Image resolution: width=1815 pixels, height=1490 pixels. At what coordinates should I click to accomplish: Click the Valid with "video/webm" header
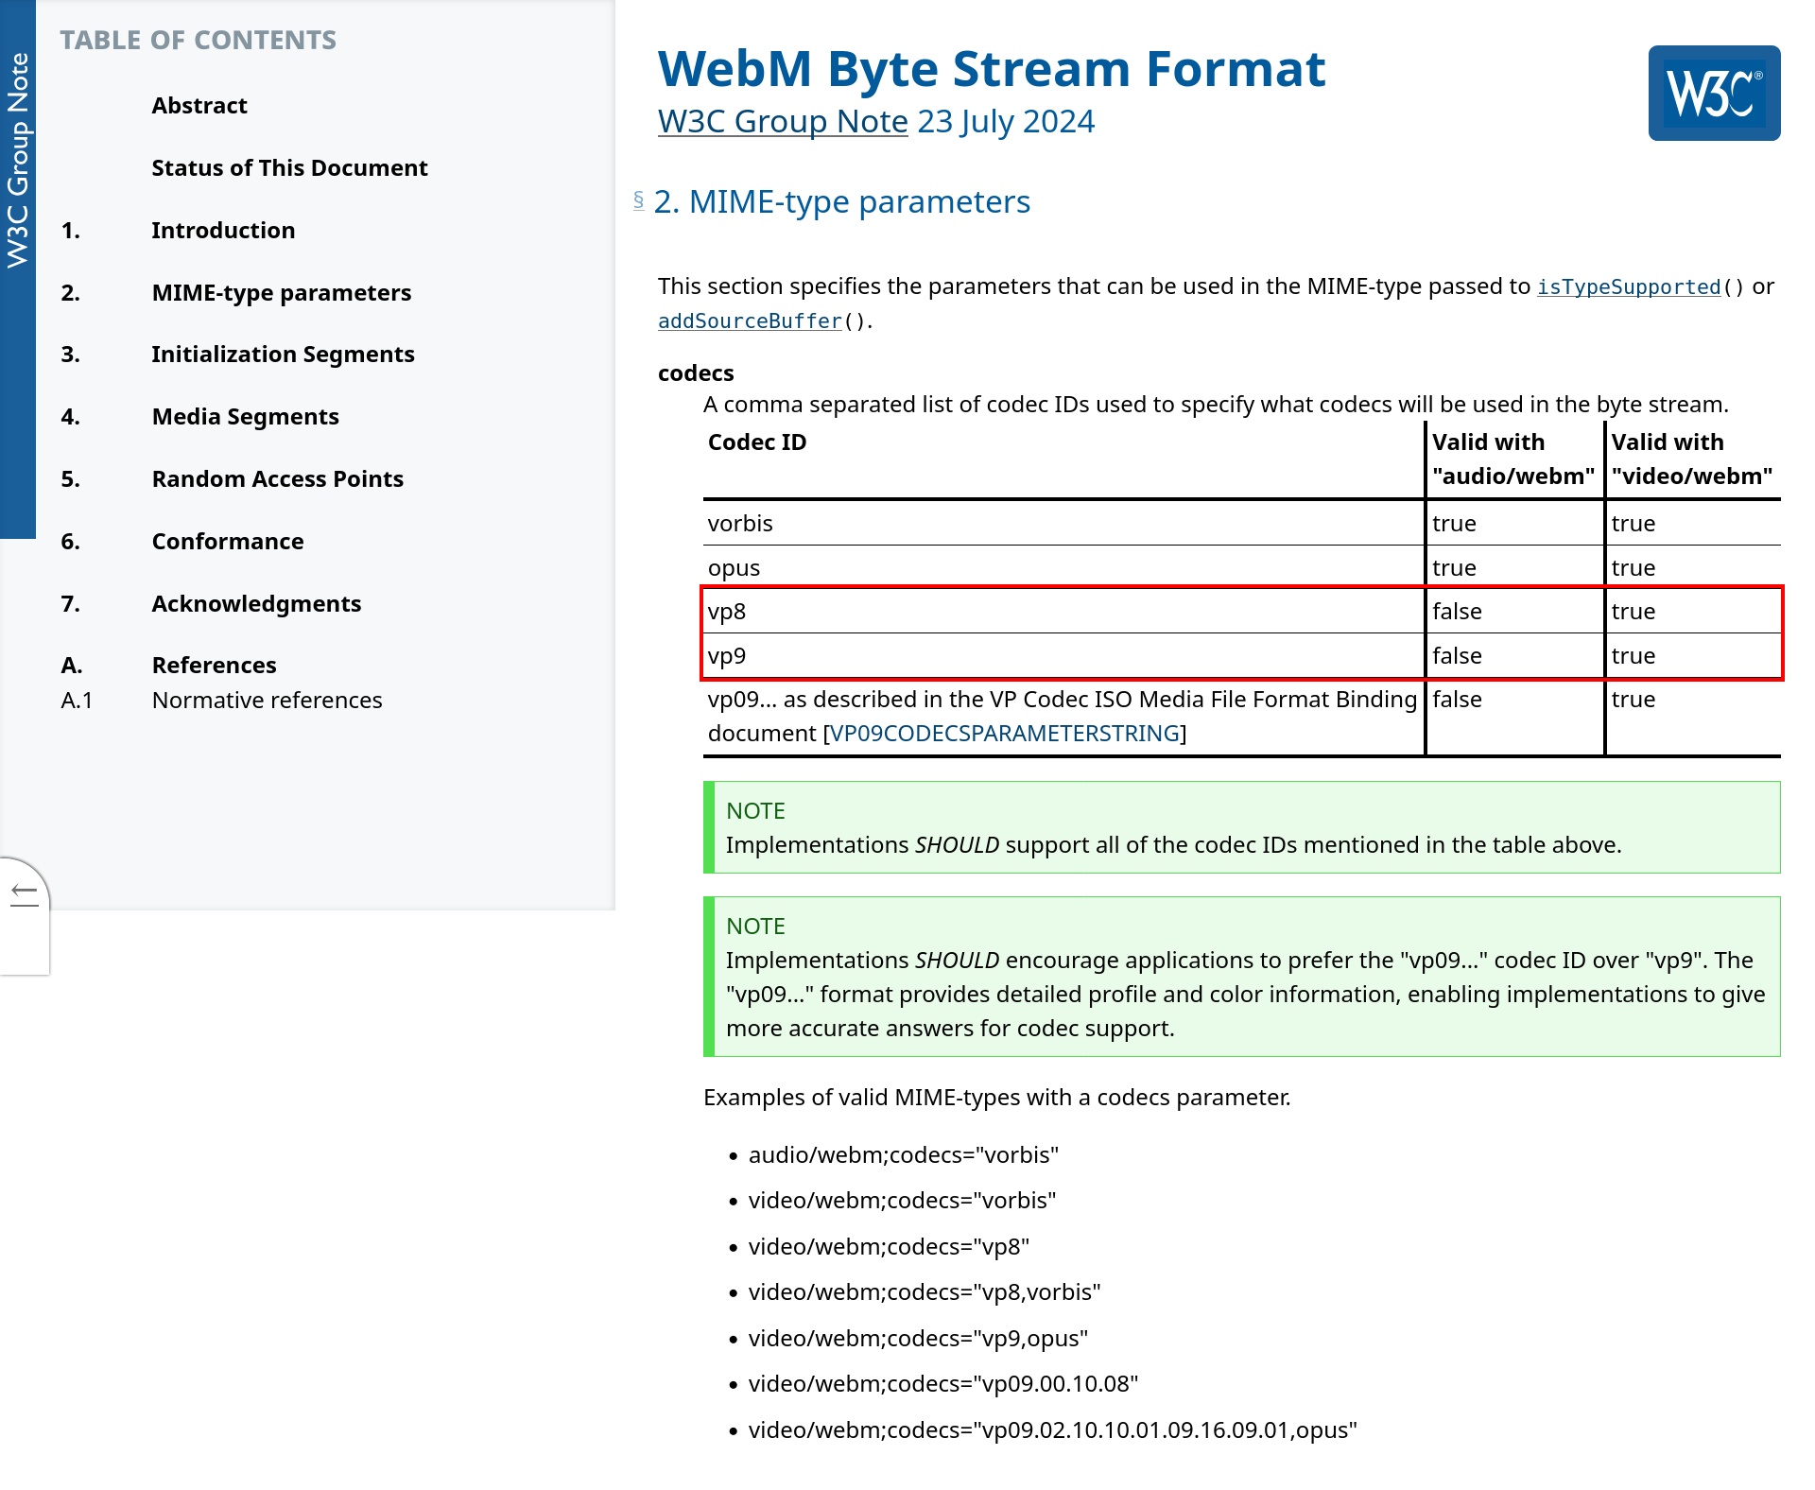1692,459
